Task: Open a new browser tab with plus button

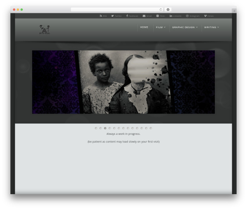Action: 234,11
